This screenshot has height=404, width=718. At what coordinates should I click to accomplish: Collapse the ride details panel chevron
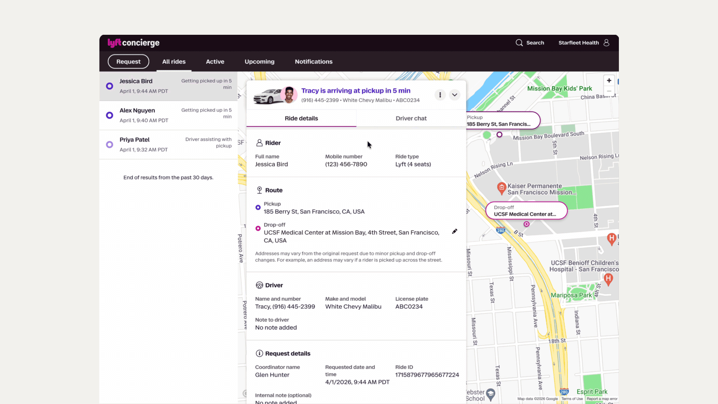tap(454, 95)
